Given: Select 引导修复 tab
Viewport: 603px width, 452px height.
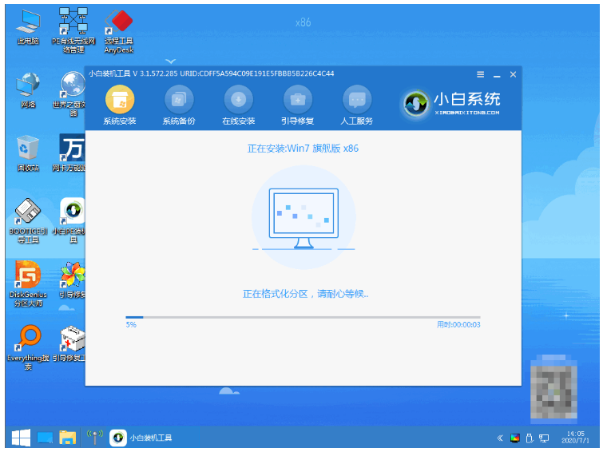Looking at the screenshot, I should pyautogui.click(x=298, y=105).
